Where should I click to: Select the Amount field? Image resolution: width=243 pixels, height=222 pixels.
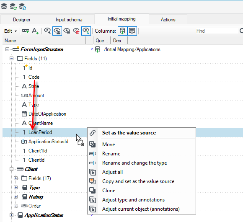[36, 96]
